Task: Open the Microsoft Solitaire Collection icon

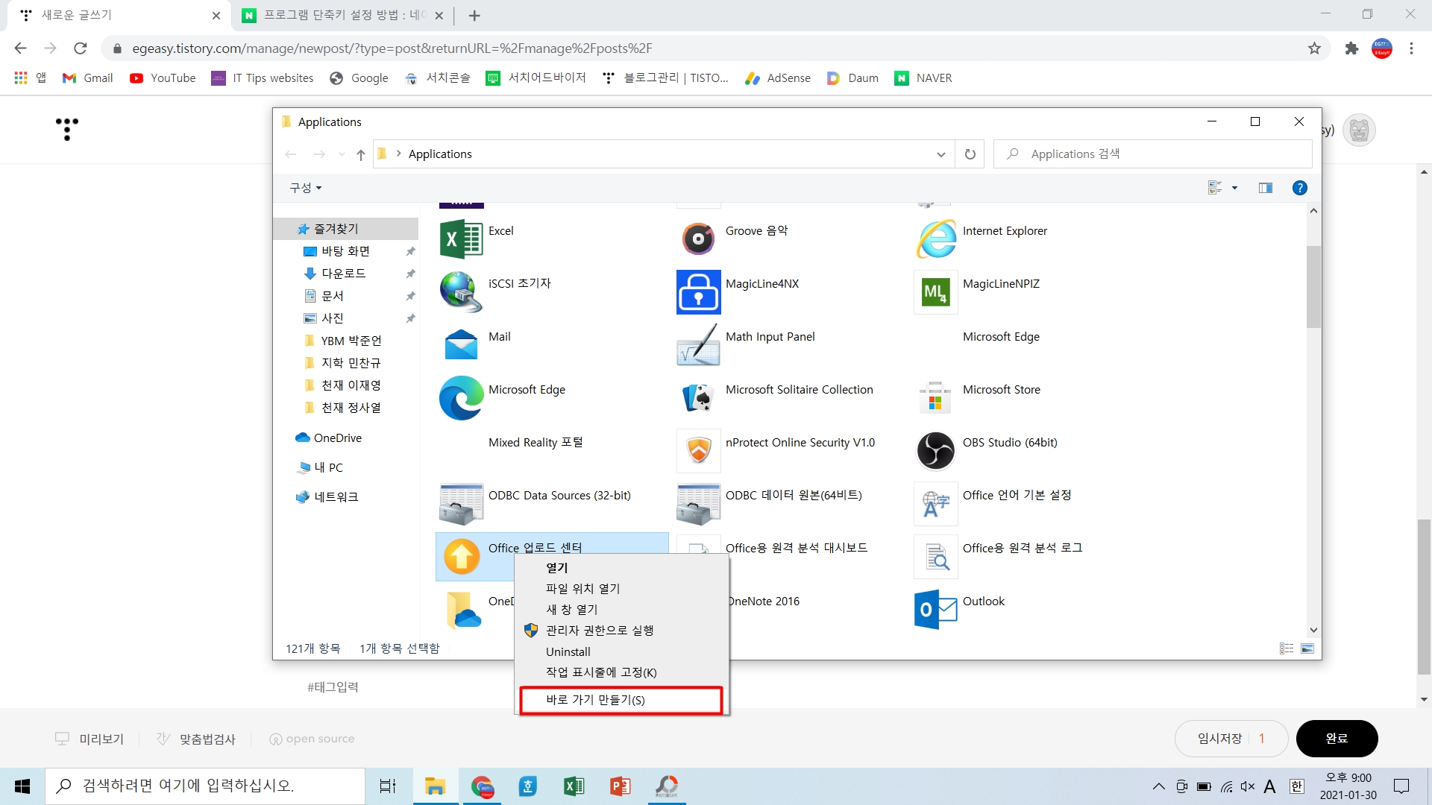Action: coord(698,398)
